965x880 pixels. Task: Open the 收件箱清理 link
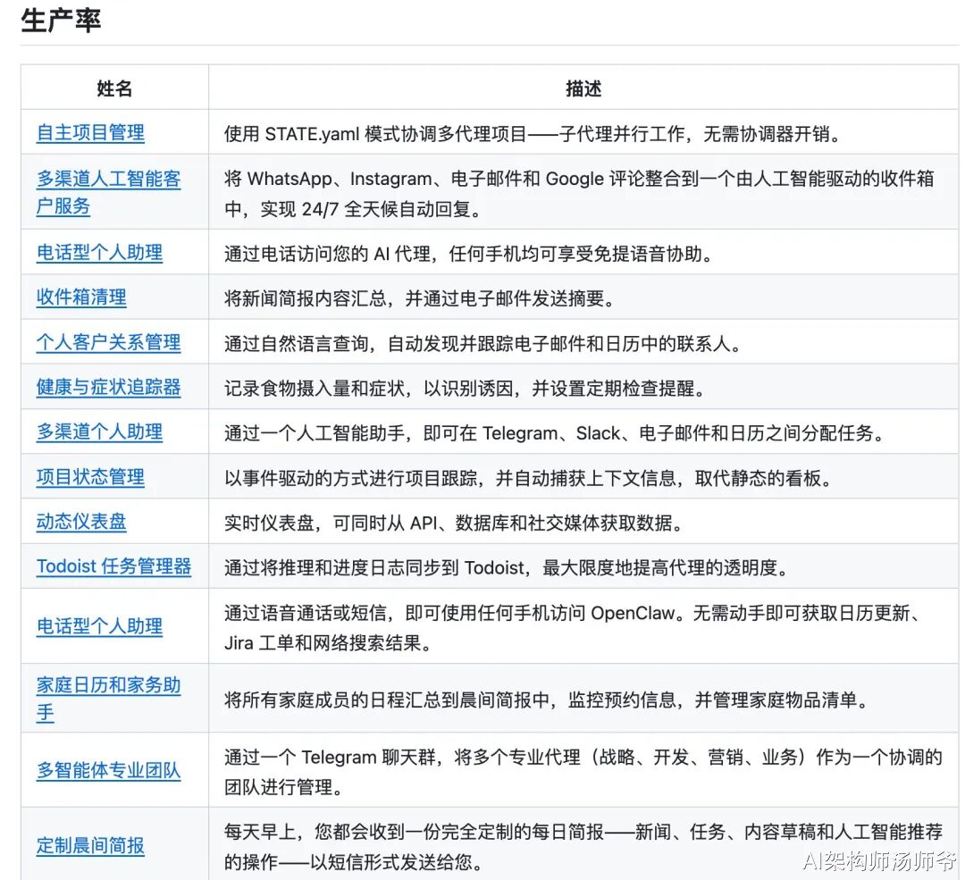[80, 297]
